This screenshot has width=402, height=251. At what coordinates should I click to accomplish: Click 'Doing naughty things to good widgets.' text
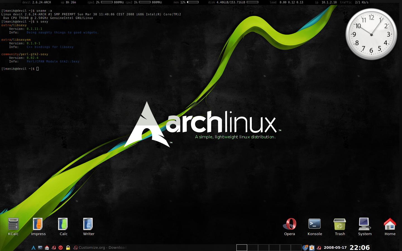click(63, 32)
